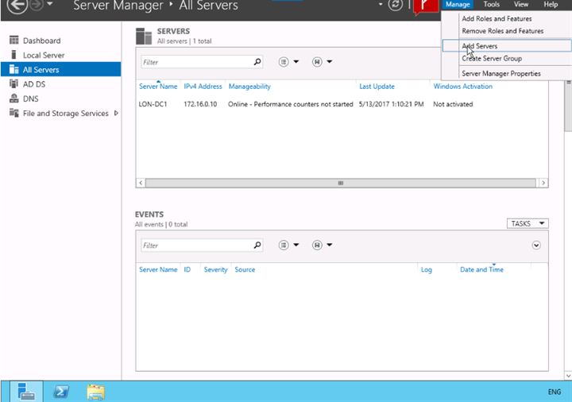Image resolution: width=572 pixels, height=402 pixels.
Task: Select the LON-DC1 server row
Action: pyautogui.click(x=342, y=104)
